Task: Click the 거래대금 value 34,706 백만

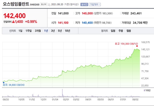Action: click(x=140, y=23)
